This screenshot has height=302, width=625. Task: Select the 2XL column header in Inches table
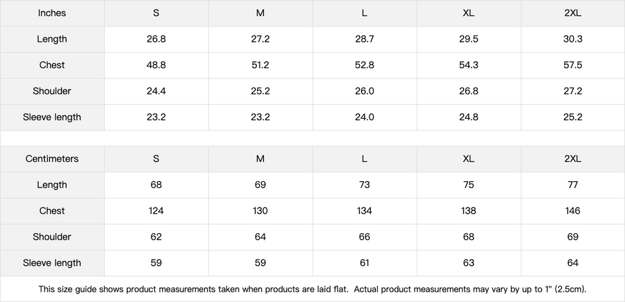tap(573, 13)
